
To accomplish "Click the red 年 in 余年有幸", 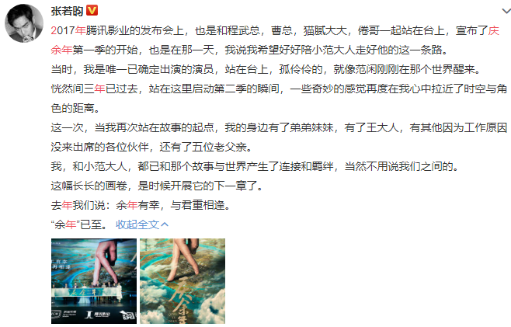I will 132,205.
